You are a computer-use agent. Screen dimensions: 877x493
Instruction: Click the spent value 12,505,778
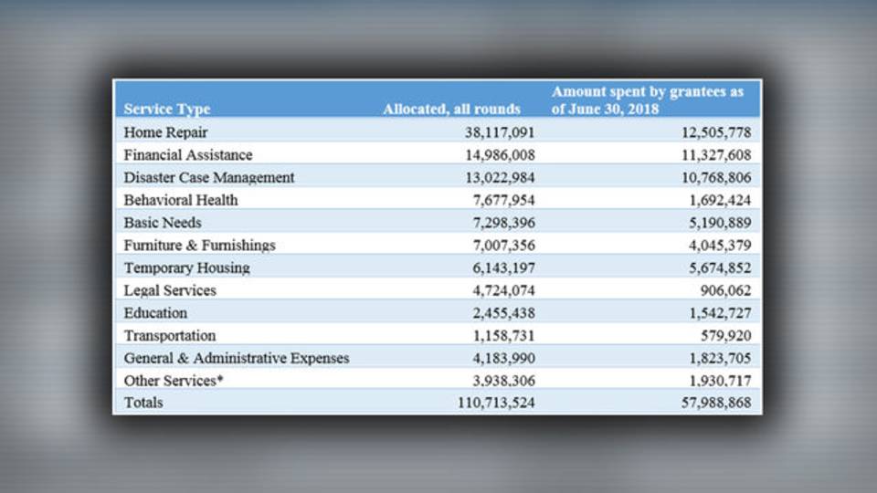716,132
